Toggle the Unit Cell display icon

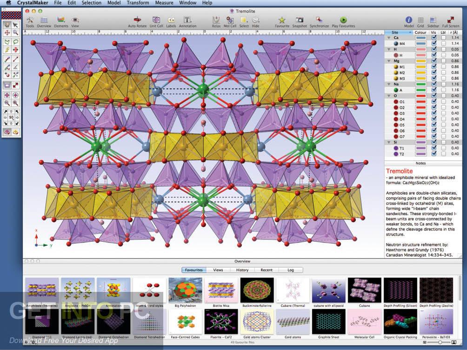(x=156, y=20)
